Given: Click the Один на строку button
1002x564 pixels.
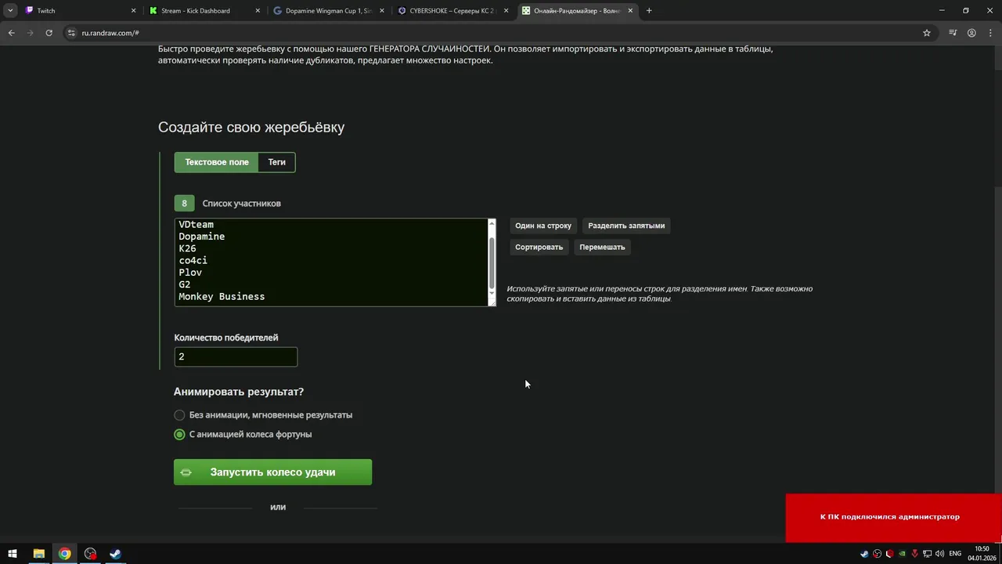Looking at the screenshot, I should 543,226.
